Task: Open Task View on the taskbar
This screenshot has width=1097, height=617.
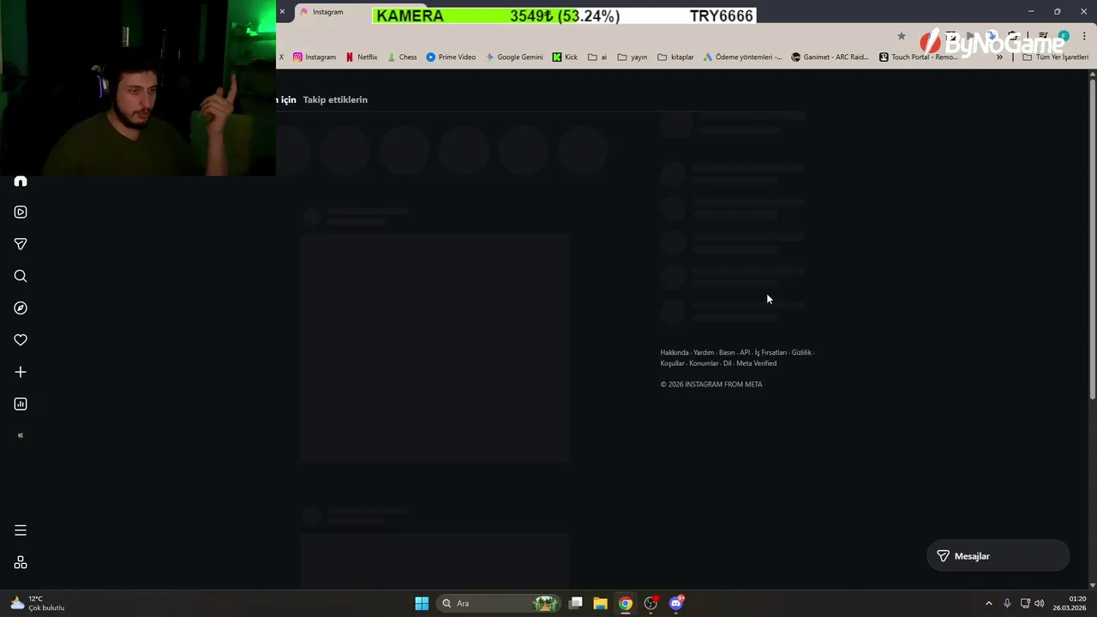Action: pyautogui.click(x=576, y=603)
